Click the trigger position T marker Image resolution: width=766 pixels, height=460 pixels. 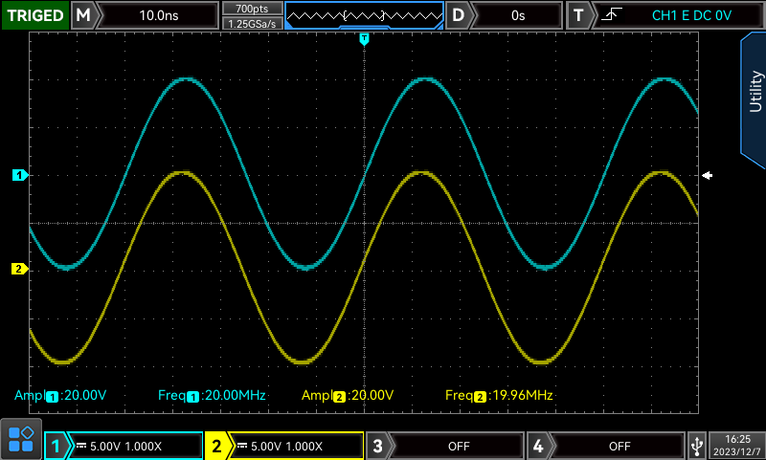pos(364,38)
